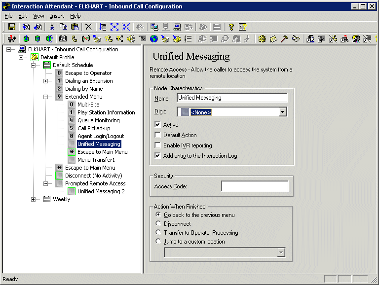Open the Insert menu
The height and width of the screenshot is (285, 379).
57,16
